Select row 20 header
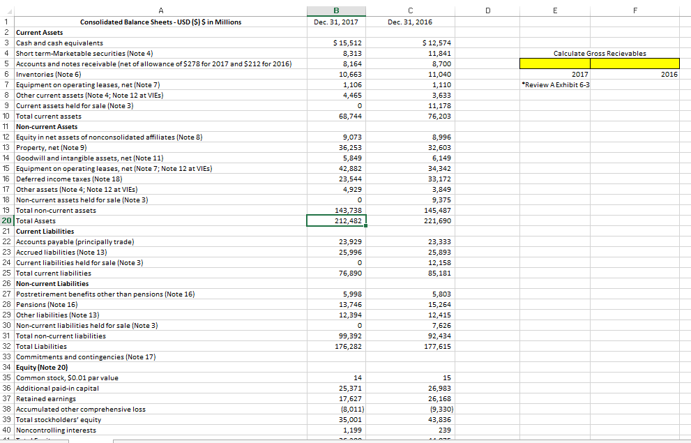Image resolution: width=691 pixels, height=443 pixels. pos(7,221)
